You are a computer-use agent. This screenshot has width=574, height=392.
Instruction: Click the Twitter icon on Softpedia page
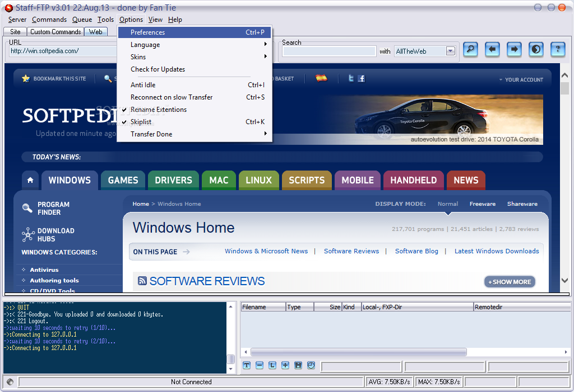(351, 78)
